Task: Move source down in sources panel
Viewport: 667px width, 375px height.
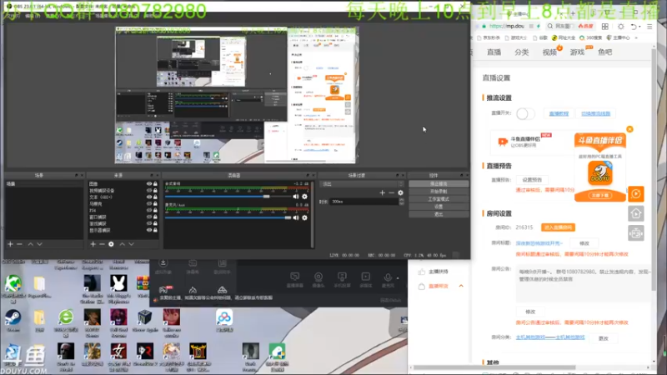Action: pos(132,244)
